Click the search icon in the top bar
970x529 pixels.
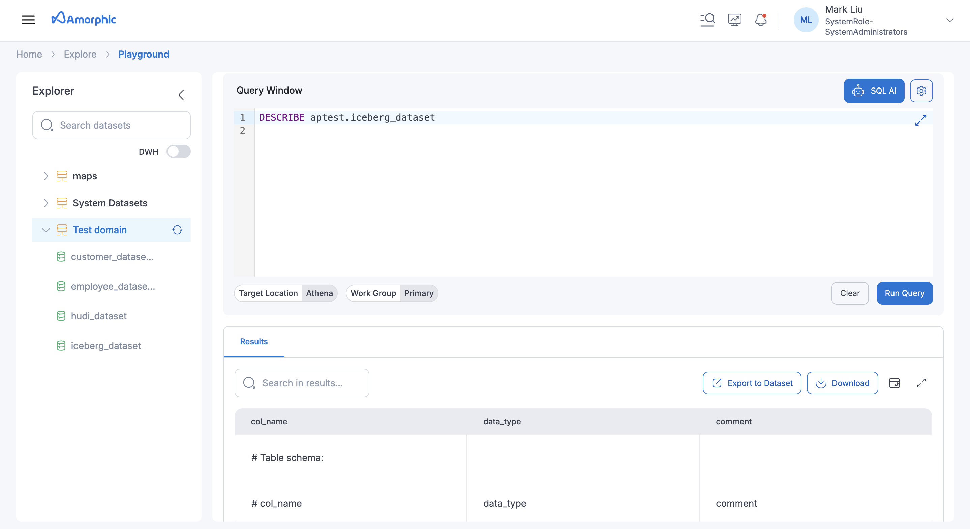pyautogui.click(x=707, y=19)
